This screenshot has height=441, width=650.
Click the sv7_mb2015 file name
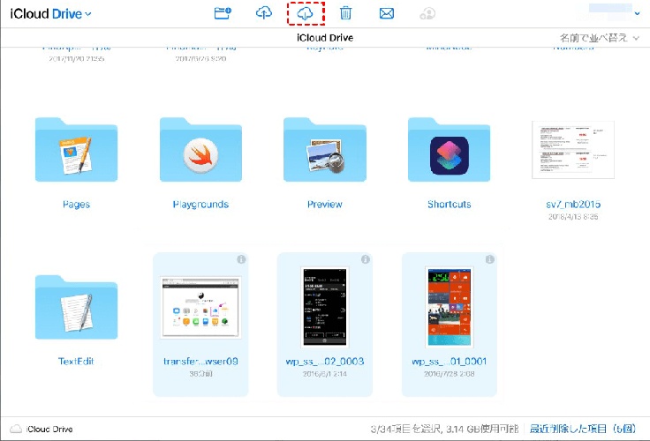click(573, 204)
